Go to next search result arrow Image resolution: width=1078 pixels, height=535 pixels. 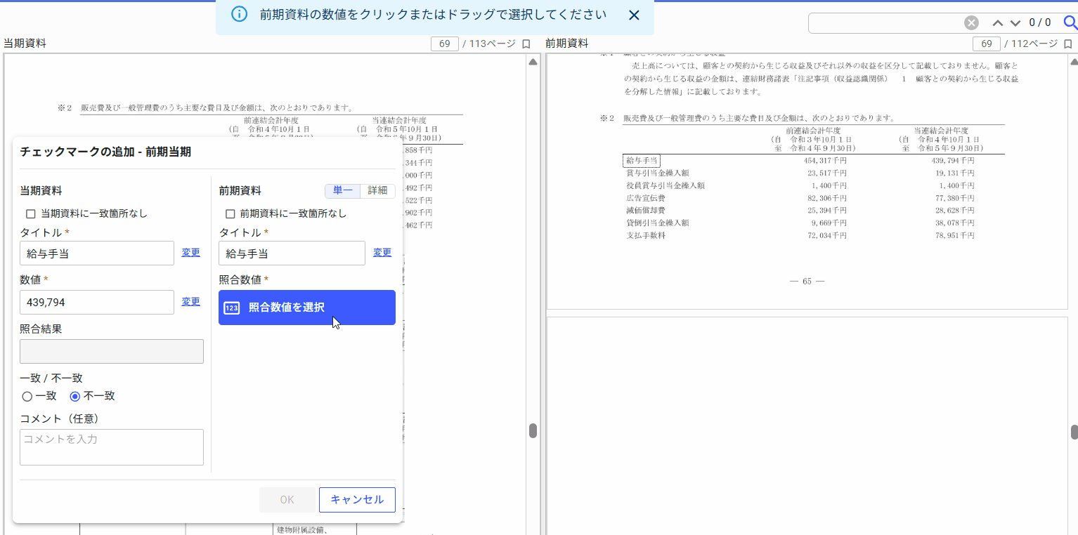point(1015,23)
